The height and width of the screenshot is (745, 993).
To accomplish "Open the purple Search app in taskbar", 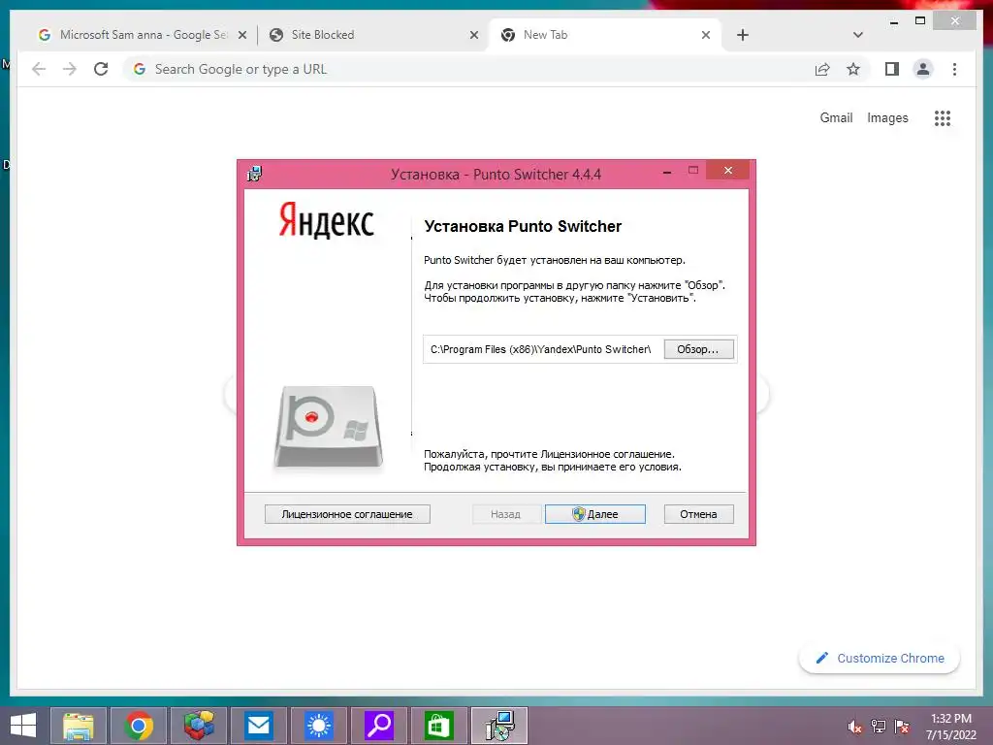I will pyautogui.click(x=379, y=726).
